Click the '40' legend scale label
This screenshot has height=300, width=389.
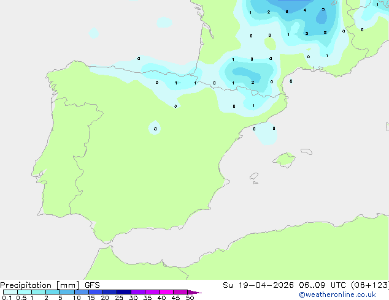pyautogui.click(x=161, y=298)
